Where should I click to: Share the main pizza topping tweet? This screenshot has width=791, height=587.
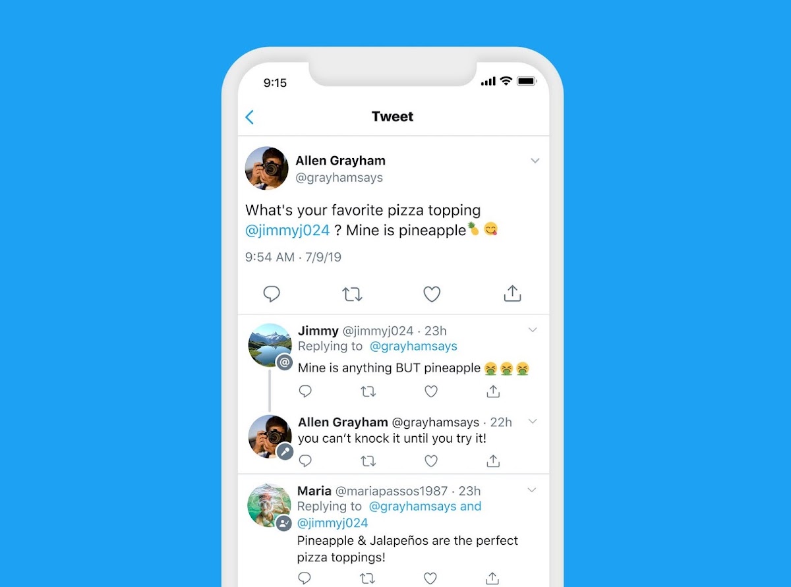coord(512,293)
